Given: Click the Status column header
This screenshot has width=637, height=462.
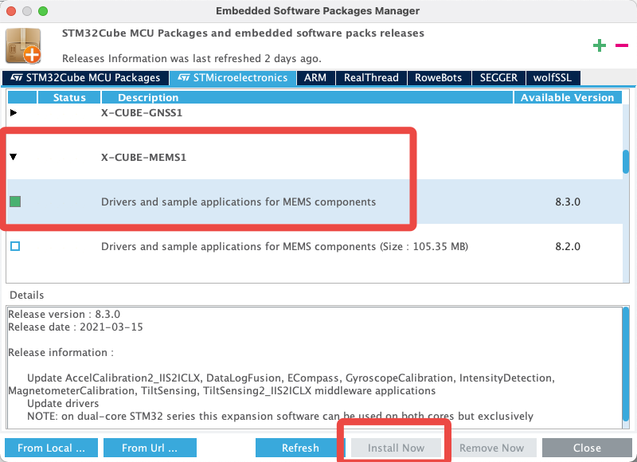Looking at the screenshot, I should pyautogui.click(x=69, y=97).
